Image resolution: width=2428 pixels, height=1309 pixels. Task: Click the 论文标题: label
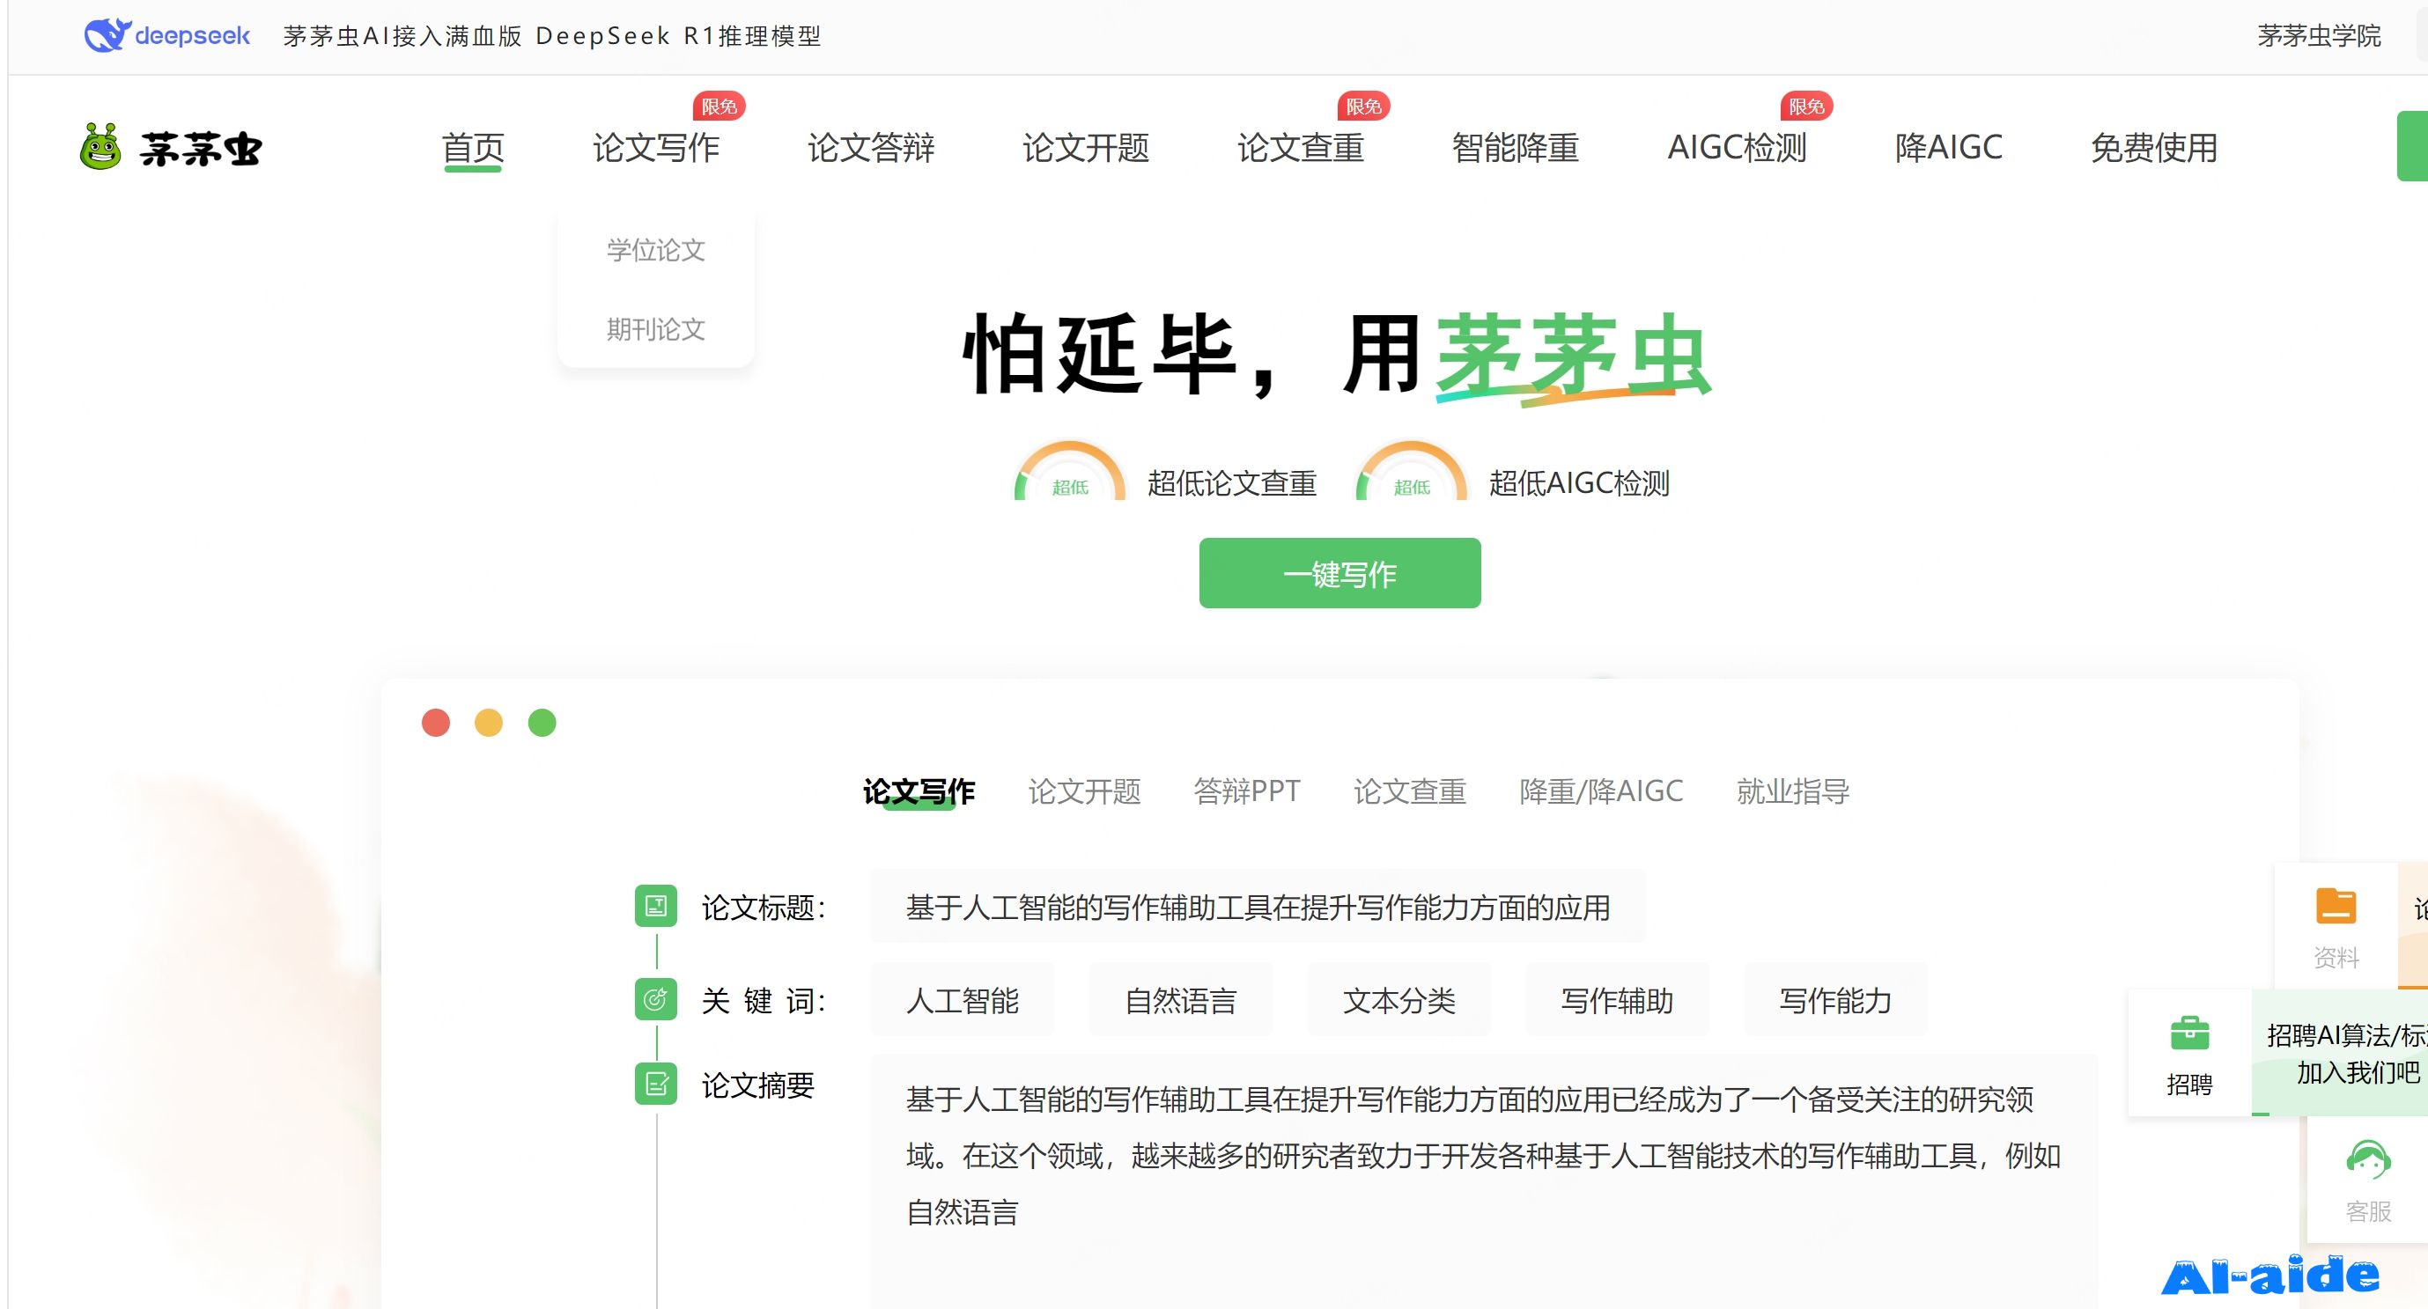point(764,907)
